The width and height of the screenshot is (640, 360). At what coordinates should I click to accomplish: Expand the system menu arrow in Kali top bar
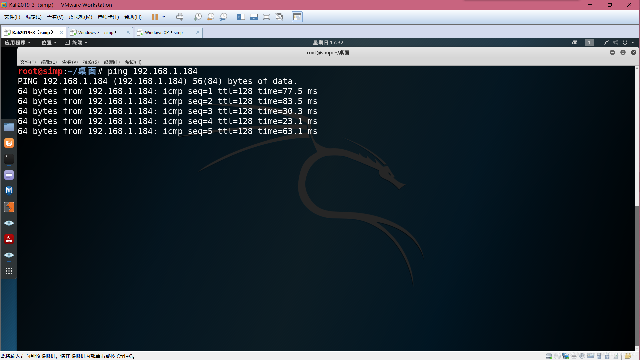[633, 42]
